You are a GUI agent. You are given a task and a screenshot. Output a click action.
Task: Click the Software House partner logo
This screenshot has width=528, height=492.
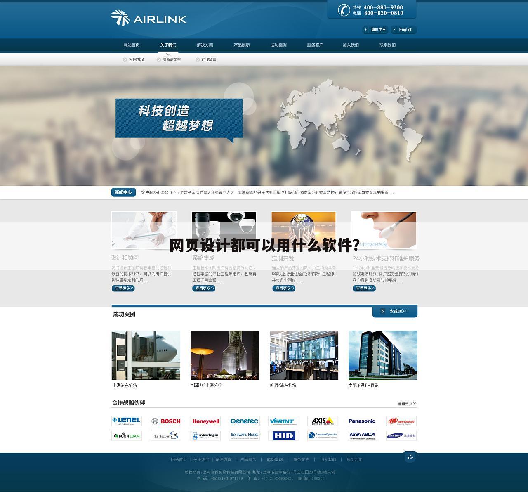pos(244,435)
